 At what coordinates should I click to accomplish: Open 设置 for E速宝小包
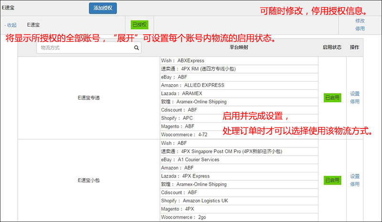tap(355, 176)
